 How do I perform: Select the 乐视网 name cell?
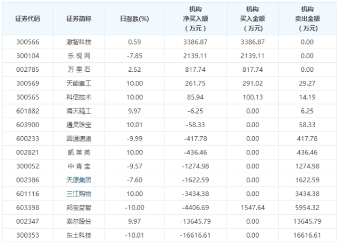point(79,56)
